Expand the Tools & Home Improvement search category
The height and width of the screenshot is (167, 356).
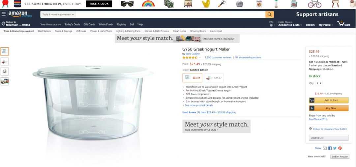(x=58, y=14)
